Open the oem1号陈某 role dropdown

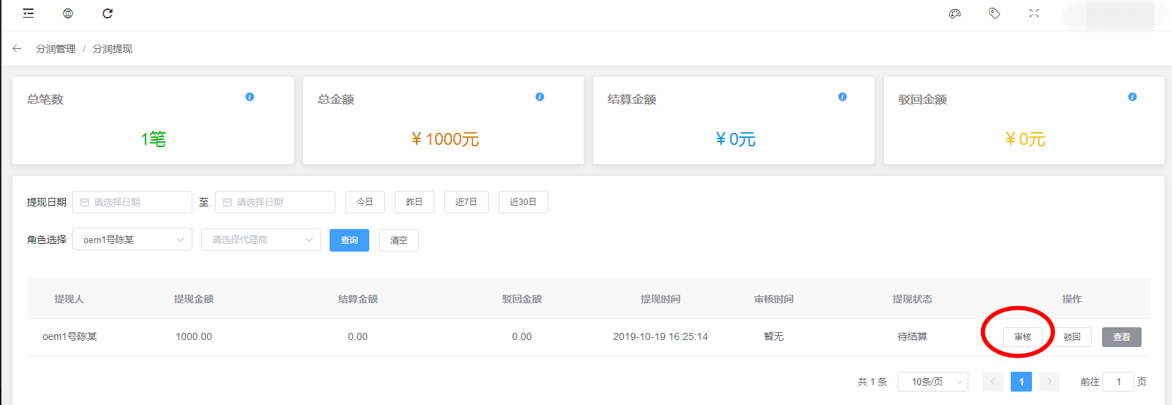point(132,240)
